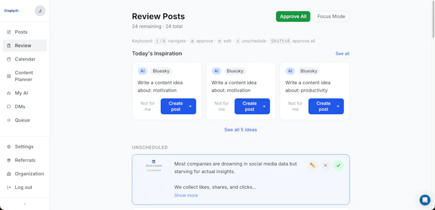Click the 'Shift+A' keyboard shortcut hint

[280, 41]
